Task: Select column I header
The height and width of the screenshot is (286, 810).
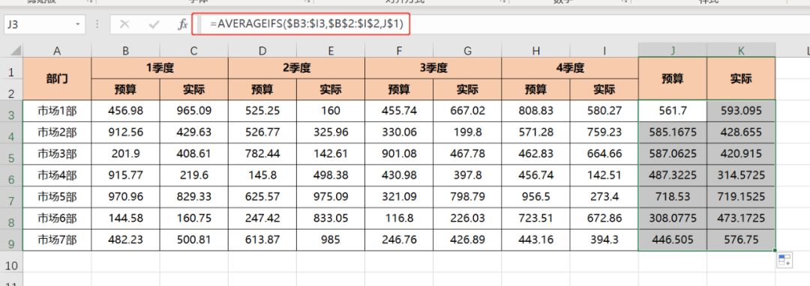Action: click(x=604, y=50)
